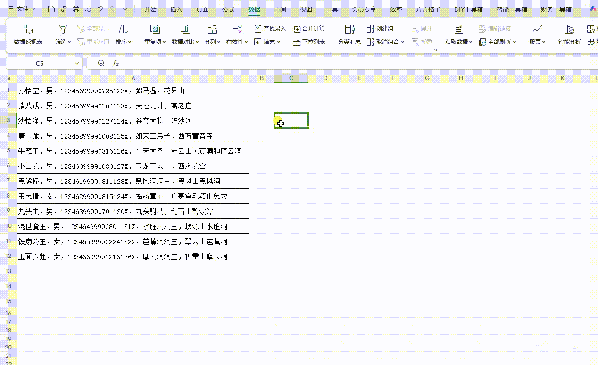This screenshot has width=598, height=365.
Task: Click the 取消组合 ungroup tool
Action: (385, 42)
